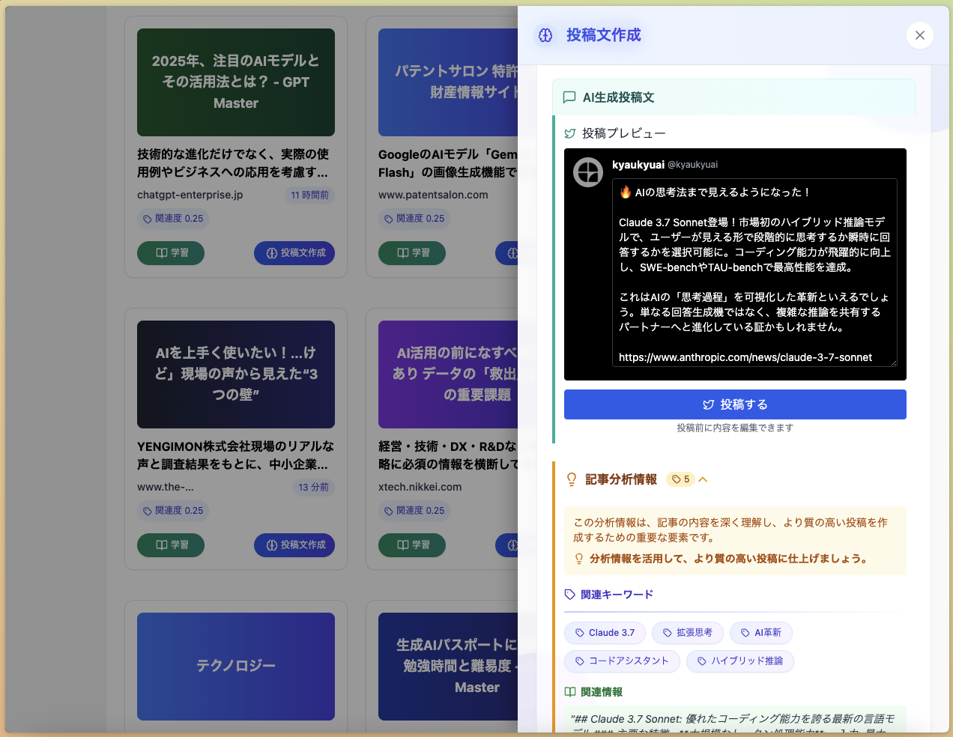Select the Claude 3.7 keyword tag
The width and height of the screenshot is (953, 737).
pos(605,633)
